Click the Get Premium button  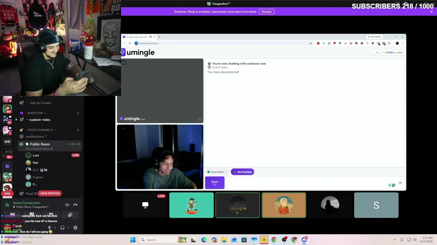(242, 172)
